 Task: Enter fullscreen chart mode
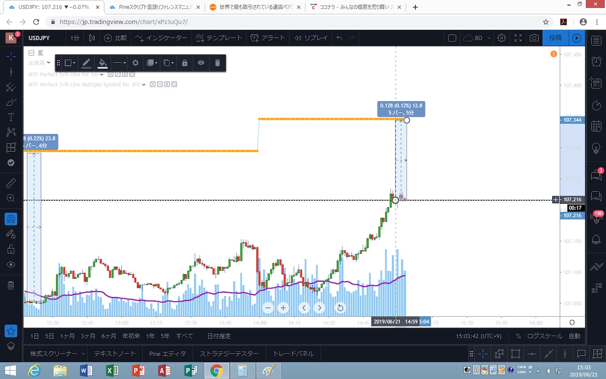[x=518, y=38]
